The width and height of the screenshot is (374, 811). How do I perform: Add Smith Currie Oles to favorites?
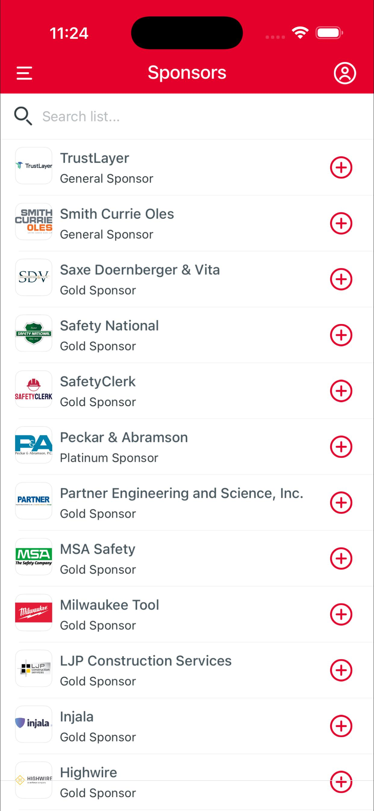click(x=341, y=223)
